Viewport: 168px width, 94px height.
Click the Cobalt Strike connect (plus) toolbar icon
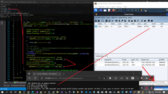pos(96,21)
